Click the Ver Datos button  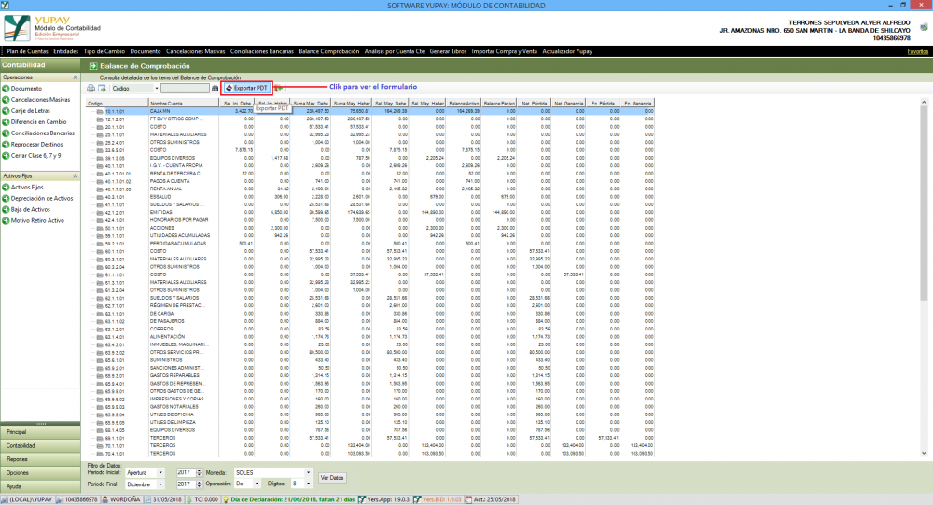332,478
